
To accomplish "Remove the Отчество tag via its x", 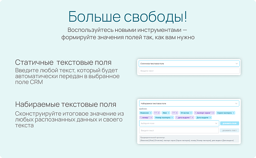I will (191, 113).
